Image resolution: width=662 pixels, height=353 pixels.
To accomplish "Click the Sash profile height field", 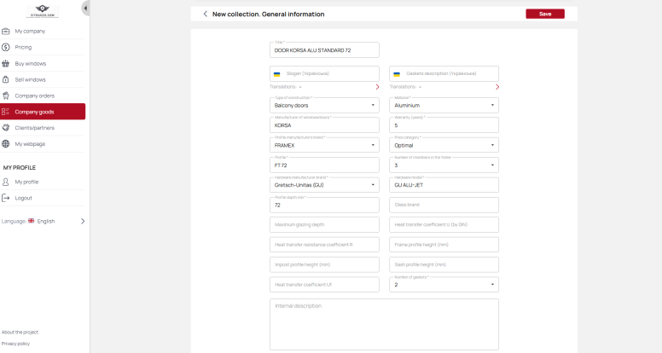I will point(444,265).
